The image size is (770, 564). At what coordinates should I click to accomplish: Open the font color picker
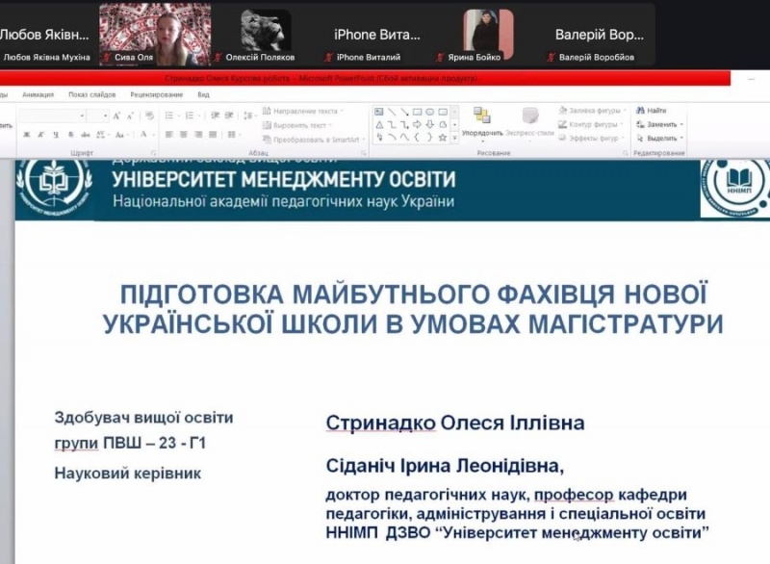pos(144,135)
